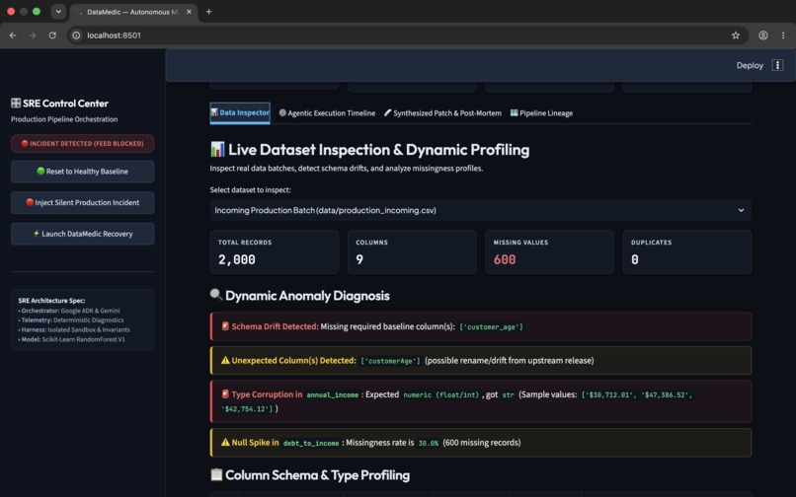Viewport: 796px width, 497px height.
Task: Click Model: Scikit-Learn RandomForest V1 line
Action: [x=71, y=339]
